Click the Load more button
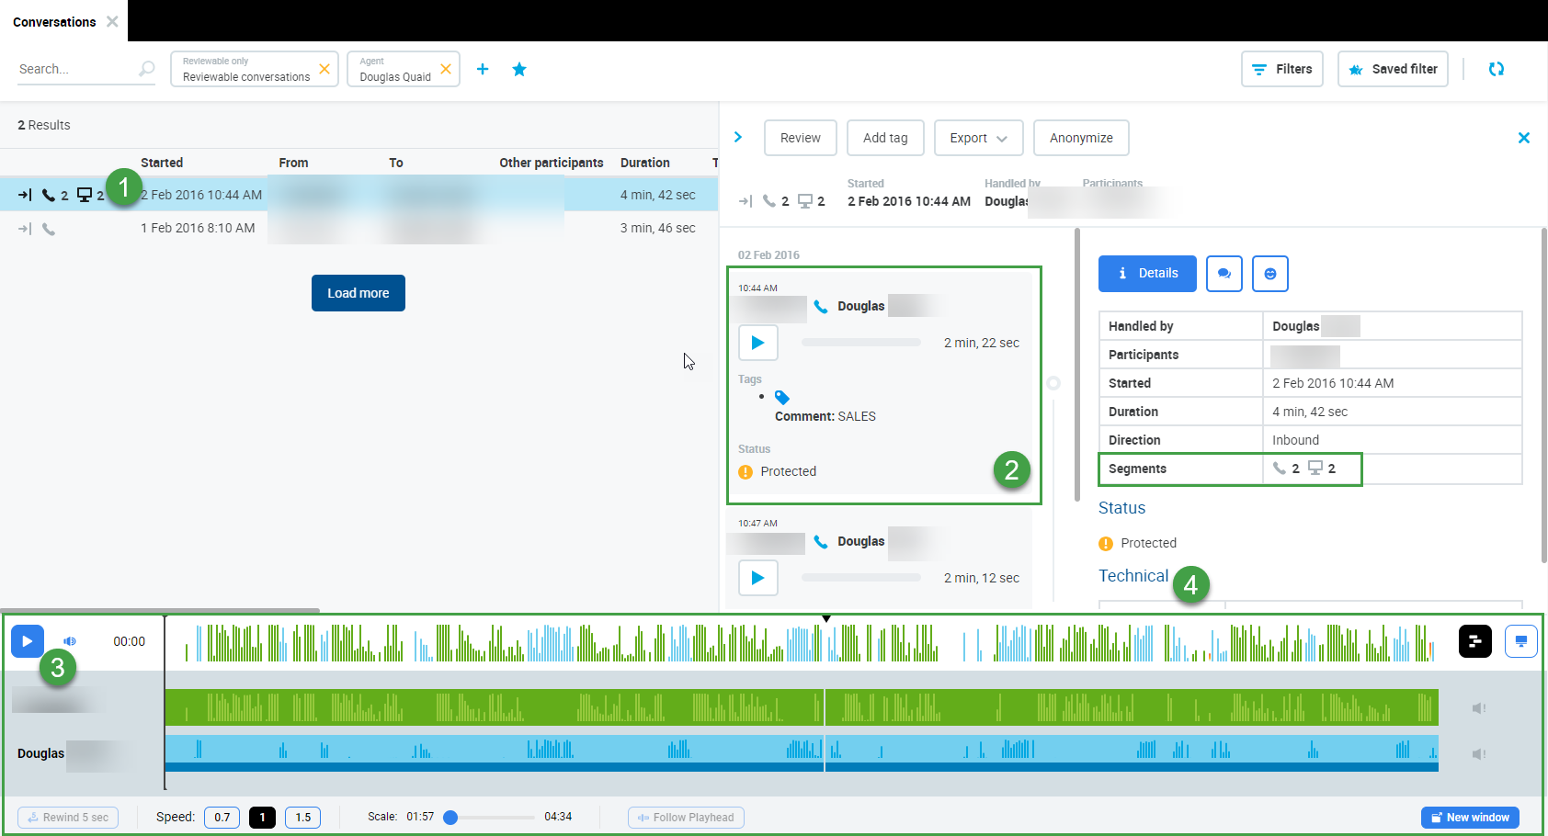1548x836 pixels. click(358, 293)
